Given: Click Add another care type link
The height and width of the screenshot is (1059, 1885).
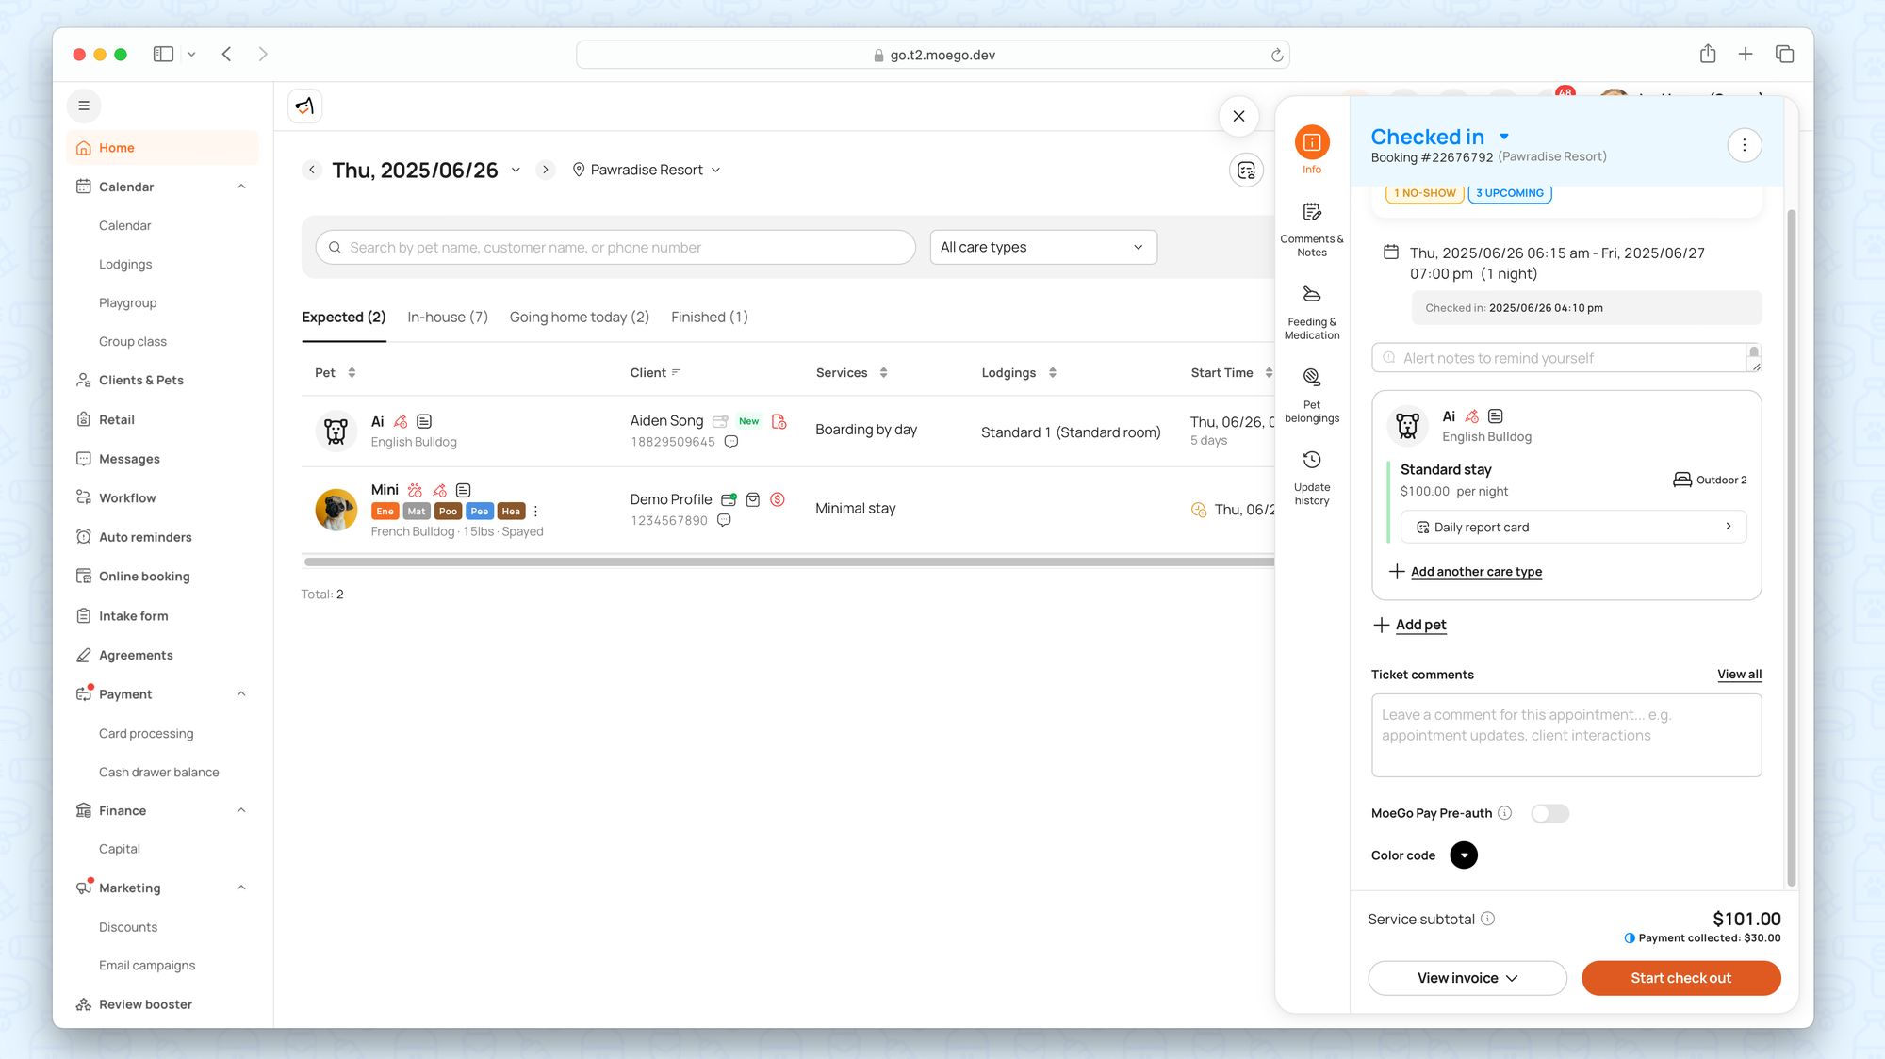Looking at the screenshot, I should 1475,572.
